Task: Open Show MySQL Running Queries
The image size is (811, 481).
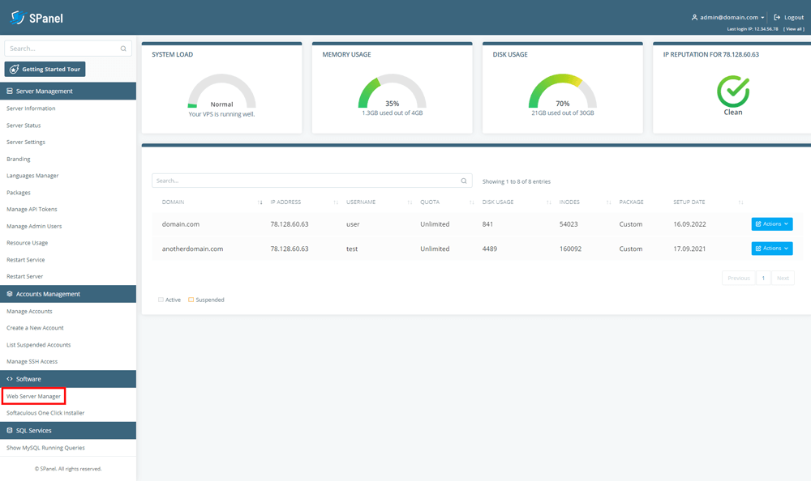Action: [x=45, y=448]
